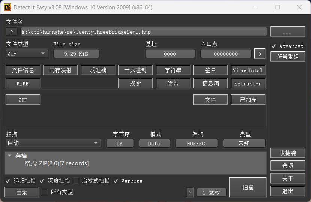Click the 架构 NOEXEC field

coord(196,143)
